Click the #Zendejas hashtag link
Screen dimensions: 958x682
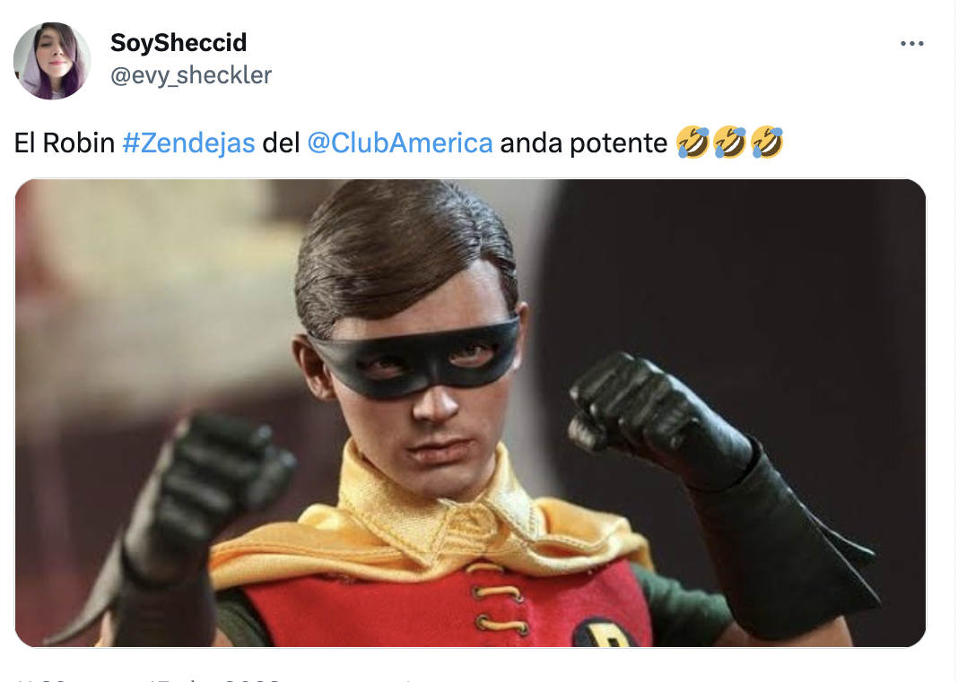188,142
